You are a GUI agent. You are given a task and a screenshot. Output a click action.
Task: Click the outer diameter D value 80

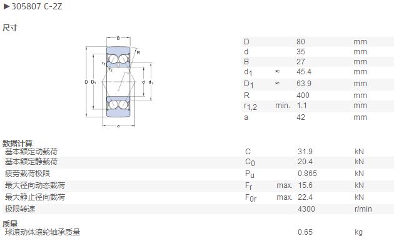pyautogui.click(x=301, y=42)
